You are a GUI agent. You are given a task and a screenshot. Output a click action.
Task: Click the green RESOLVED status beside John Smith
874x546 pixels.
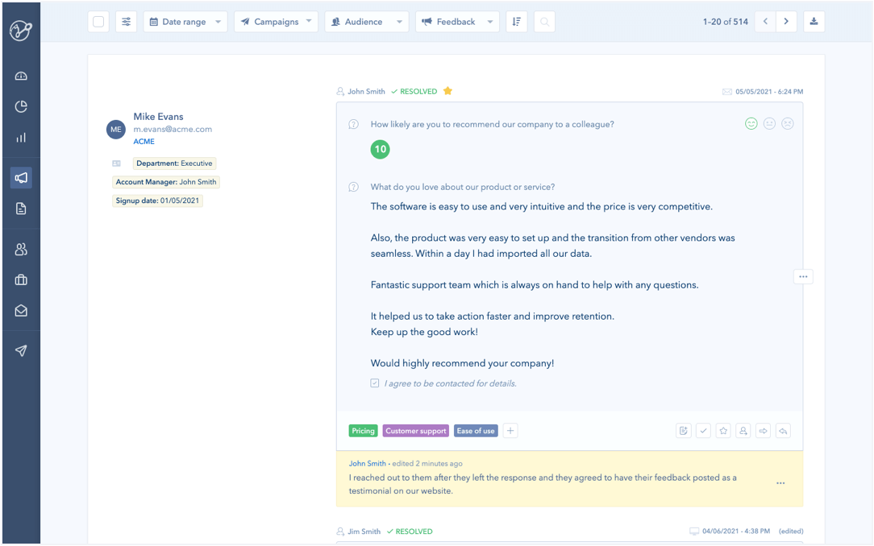pyautogui.click(x=414, y=91)
